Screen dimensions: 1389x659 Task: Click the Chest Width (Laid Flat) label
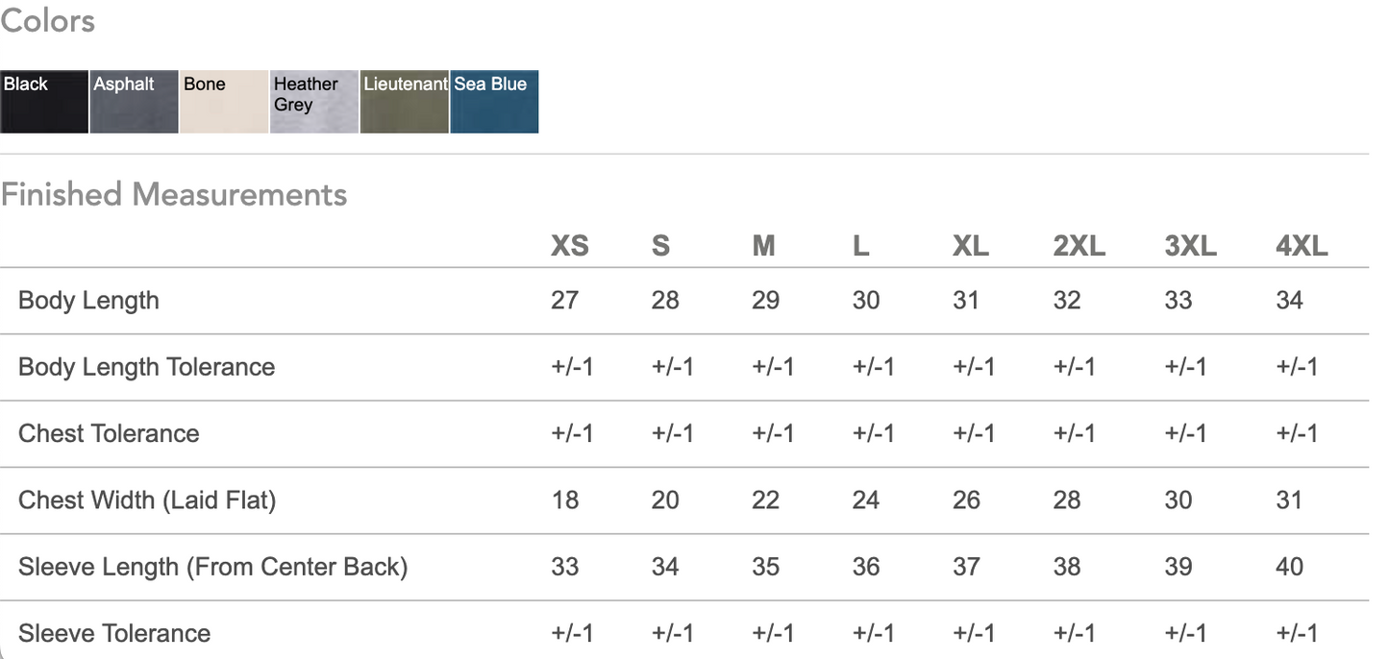pyautogui.click(x=147, y=500)
